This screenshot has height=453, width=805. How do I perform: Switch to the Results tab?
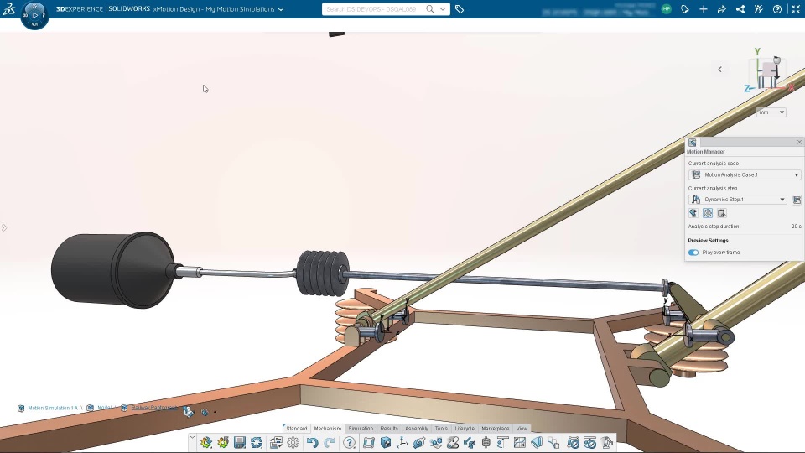point(389,429)
